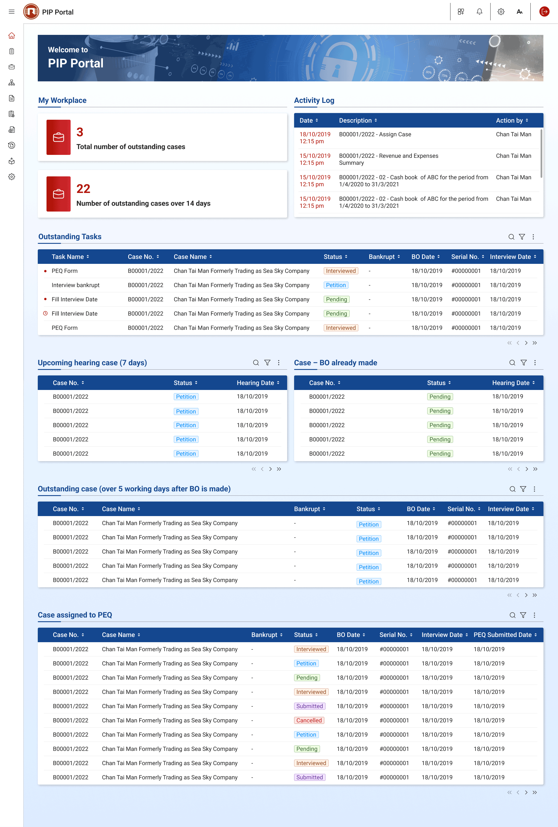Open the hamburger menu icon

11,12
